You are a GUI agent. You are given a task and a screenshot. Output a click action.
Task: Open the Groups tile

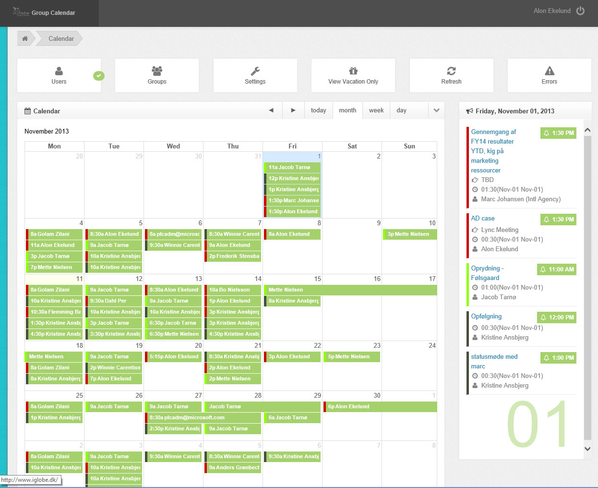(x=157, y=75)
